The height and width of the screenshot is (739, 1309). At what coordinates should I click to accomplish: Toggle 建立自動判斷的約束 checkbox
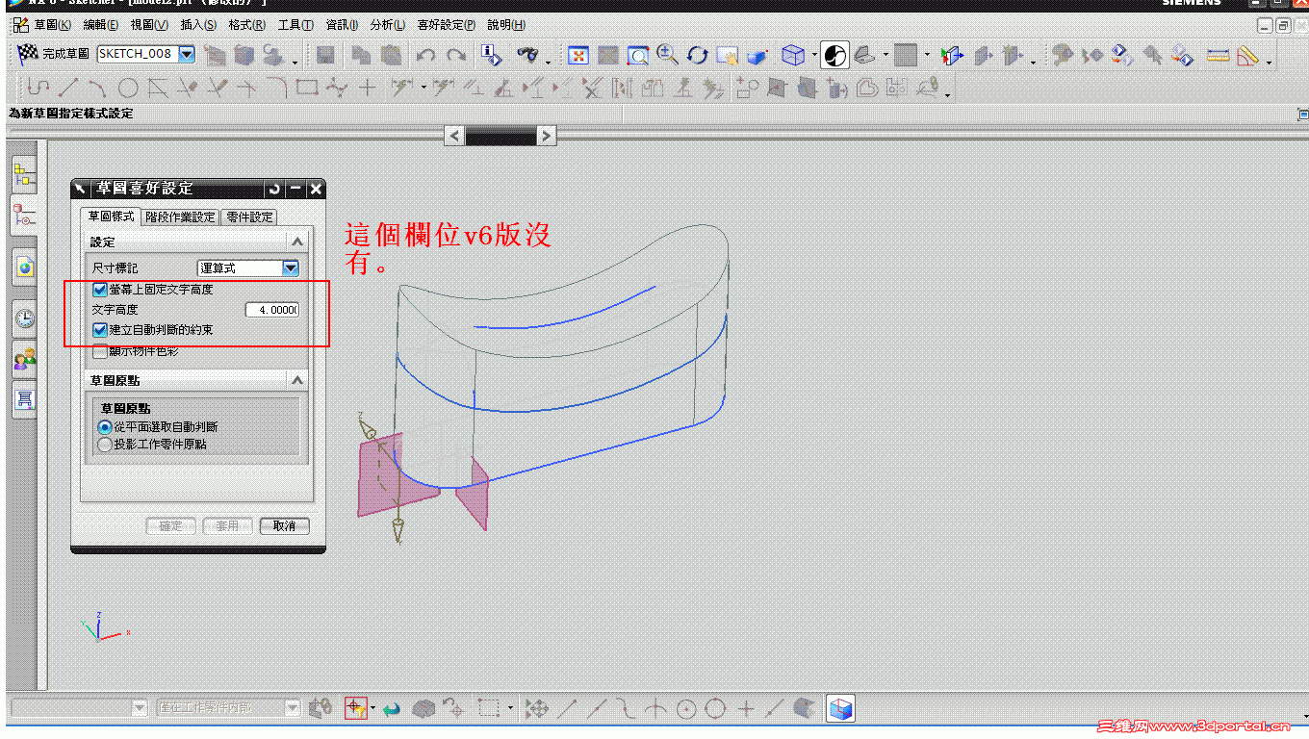pos(99,330)
